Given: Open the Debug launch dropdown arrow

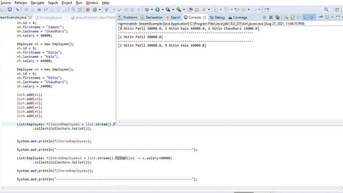Looking at the screenshot, I should coord(152,10).
